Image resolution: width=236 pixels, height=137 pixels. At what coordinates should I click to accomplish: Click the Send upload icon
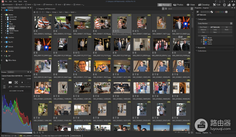pyautogui.click(x=56, y=5)
